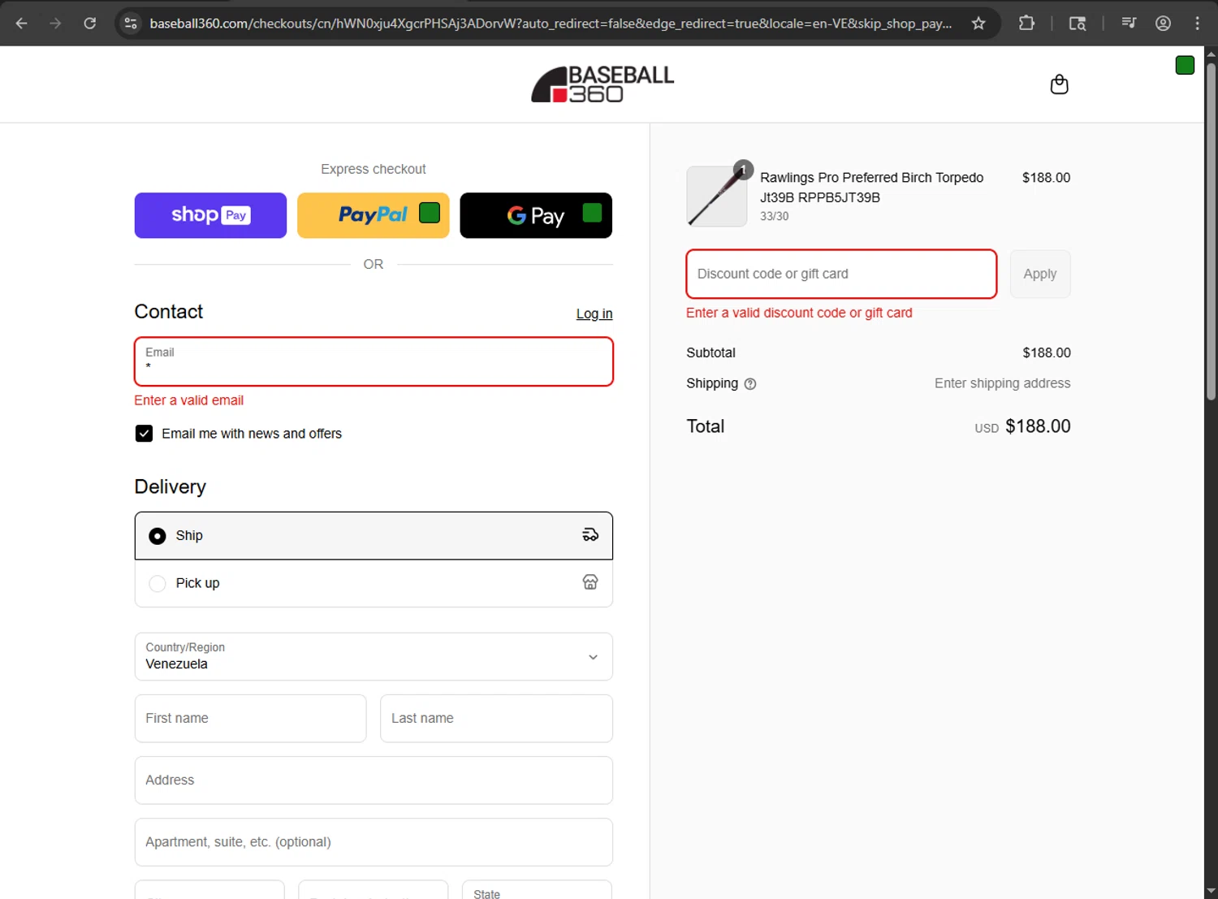This screenshot has height=899, width=1218.
Task: Click the shipping help question mark icon
Action: pyautogui.click(x=750, y=384)
